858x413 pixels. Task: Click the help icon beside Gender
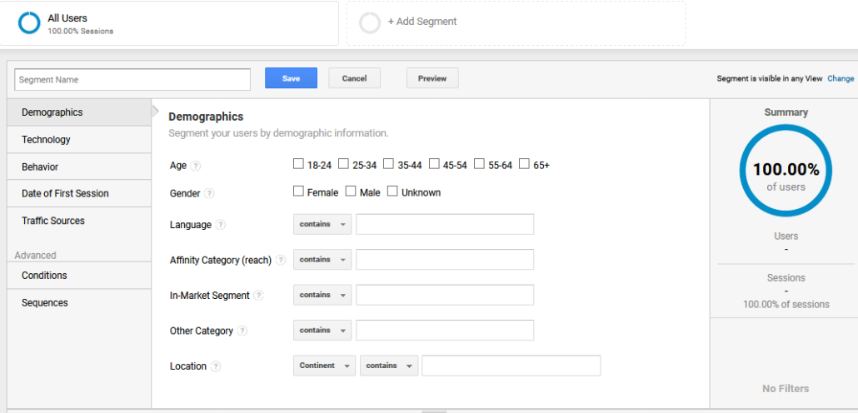pos(210,193)
